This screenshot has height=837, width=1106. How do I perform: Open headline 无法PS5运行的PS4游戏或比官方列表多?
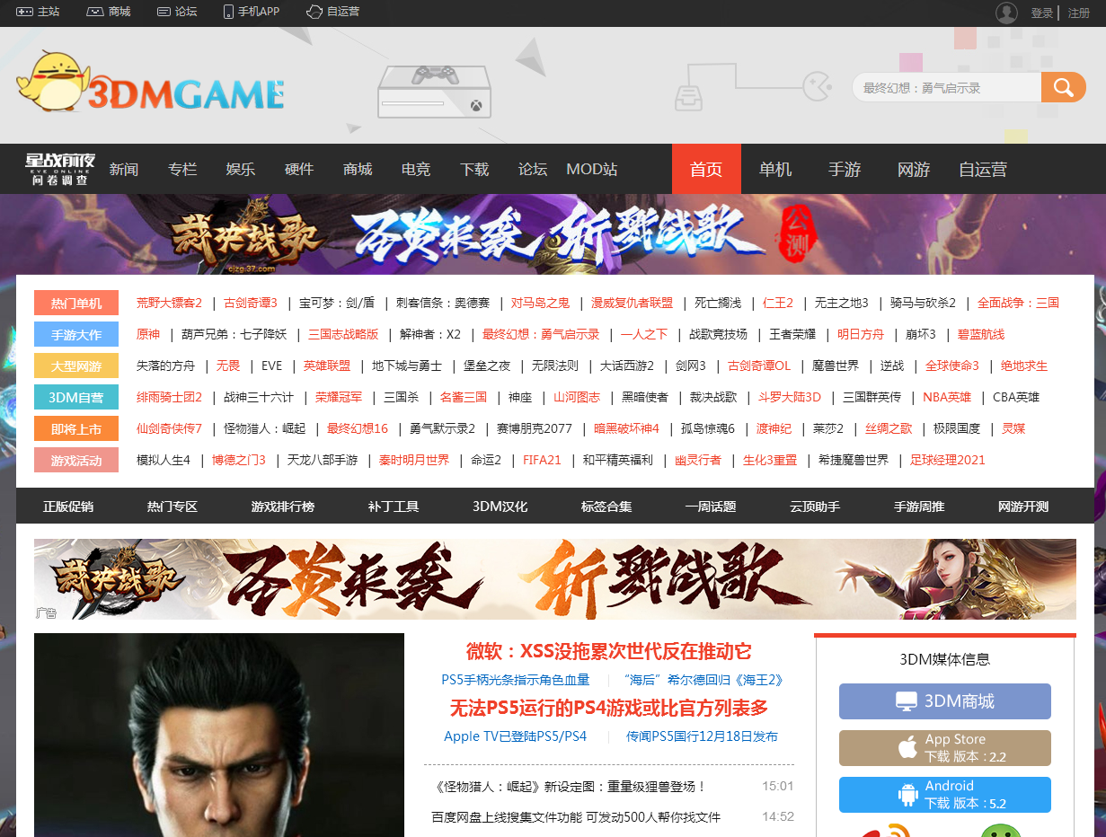pos(608,708)
